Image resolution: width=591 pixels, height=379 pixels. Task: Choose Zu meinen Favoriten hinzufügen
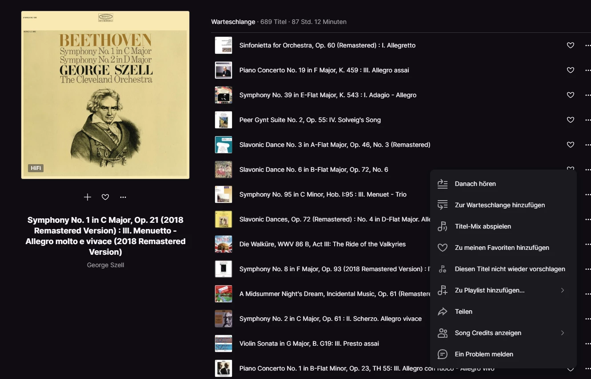(503, 248)
